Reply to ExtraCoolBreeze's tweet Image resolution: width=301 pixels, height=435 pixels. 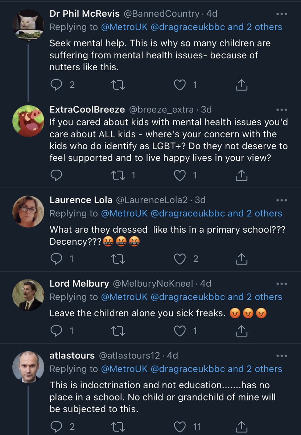click(x=57, y=175)
